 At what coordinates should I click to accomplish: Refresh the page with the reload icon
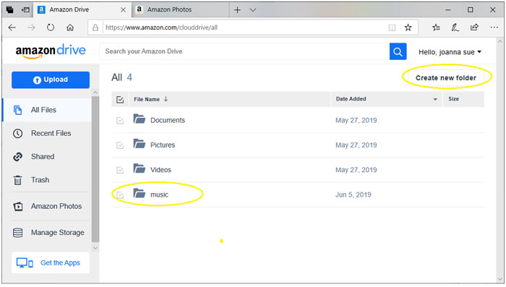(51, 27)
